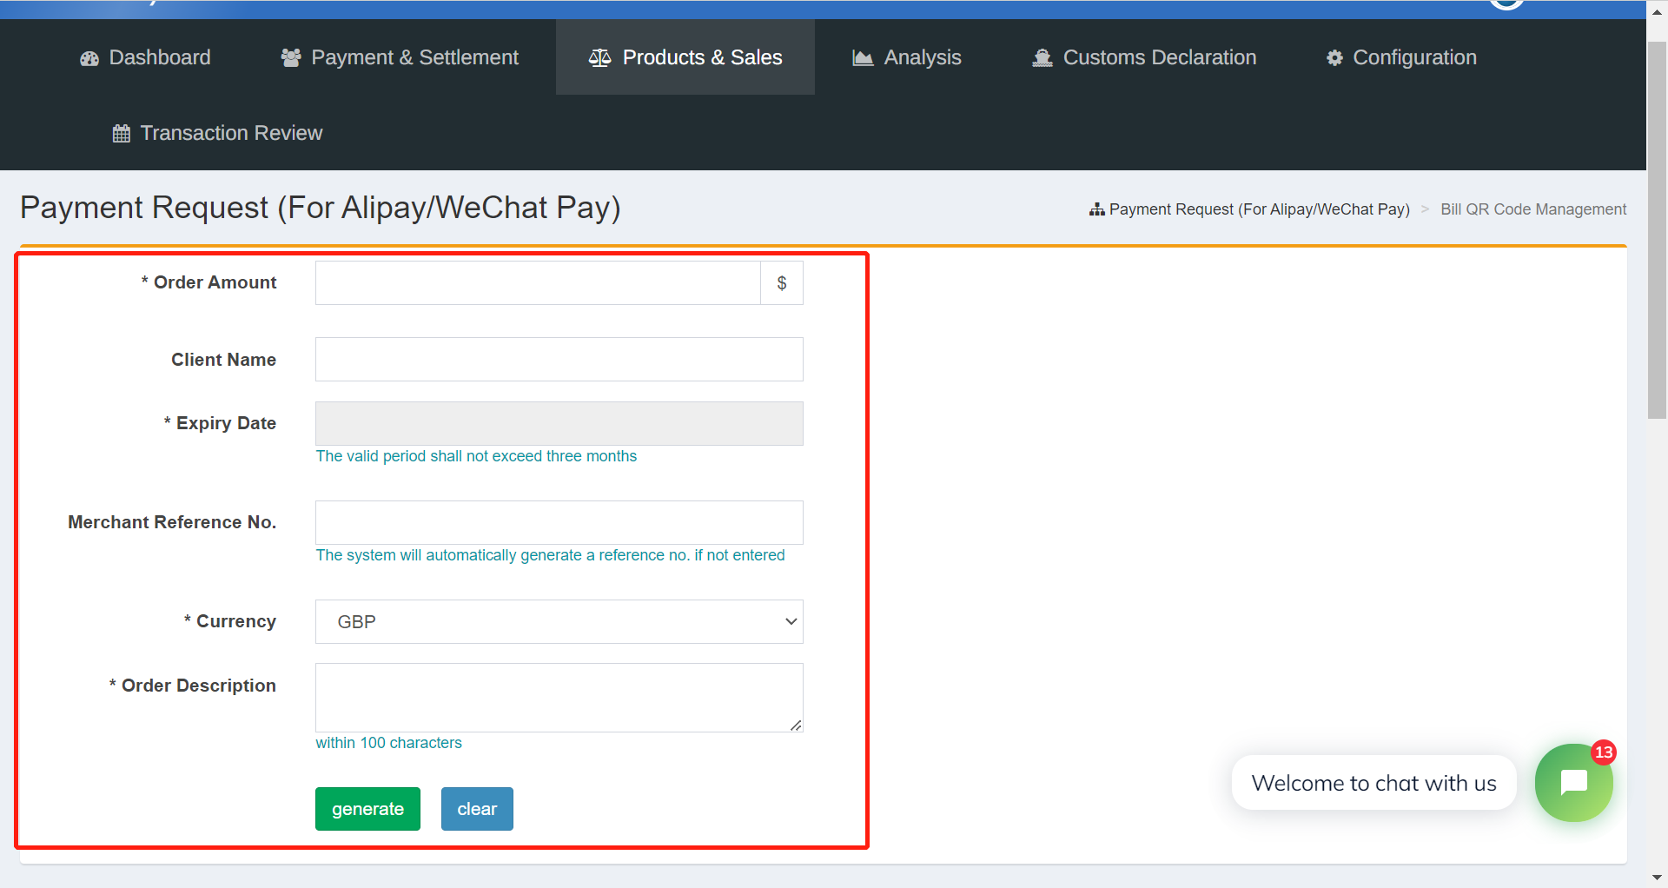The height and width of the screenshot is (888, 1668).
Task: Click the Transaction Review calendar icon
Action: [122, 134]
